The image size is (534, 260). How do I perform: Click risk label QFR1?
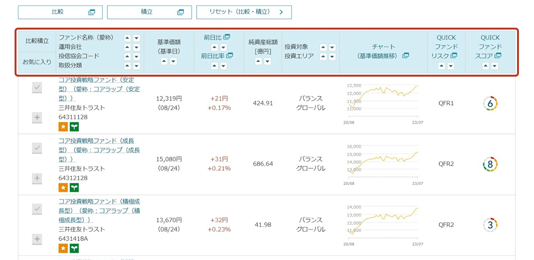pos(446,103)
